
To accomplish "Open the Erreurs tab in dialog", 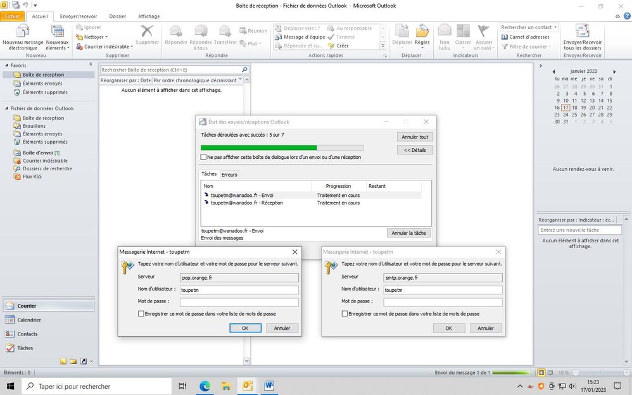I will pos(229,175).
